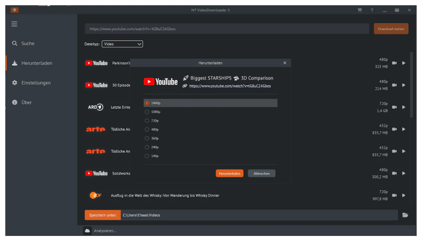Click camera icon for second arte 835,7 MB row

394,151
